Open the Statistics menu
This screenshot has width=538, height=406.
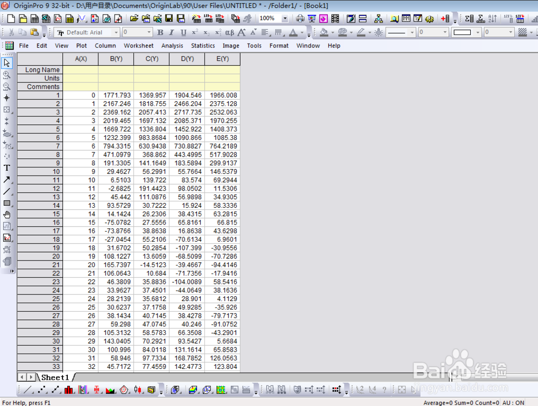click(203, 46)
